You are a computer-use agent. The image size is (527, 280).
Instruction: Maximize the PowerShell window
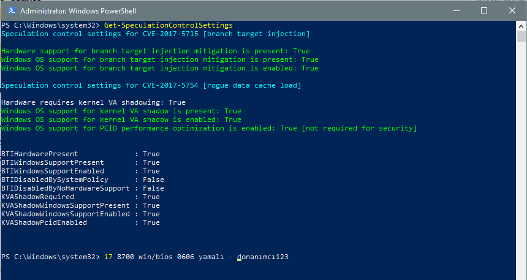484,11
